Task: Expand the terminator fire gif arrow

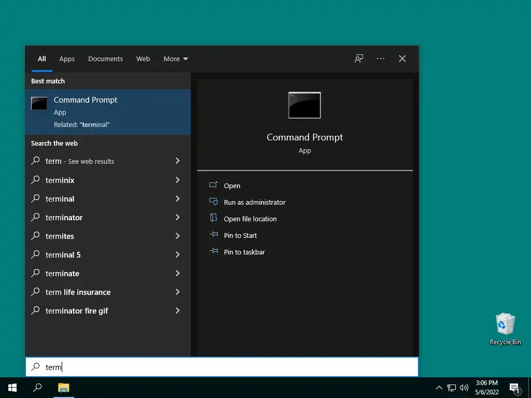Action: [x=177, y=310]
